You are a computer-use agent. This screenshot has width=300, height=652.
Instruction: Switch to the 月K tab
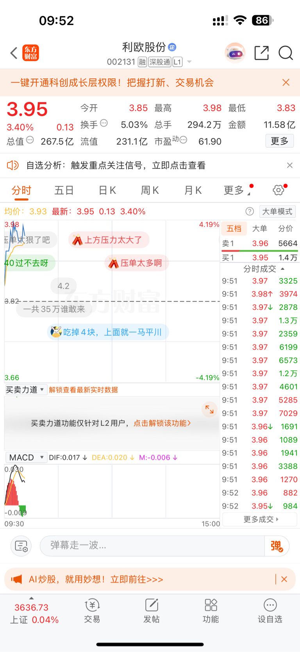193,190
